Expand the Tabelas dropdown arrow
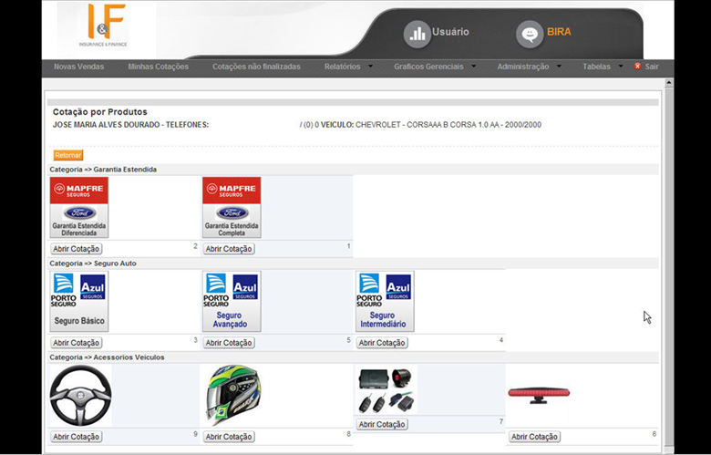This screenshot has height=455, width=711. click(621, 67)
